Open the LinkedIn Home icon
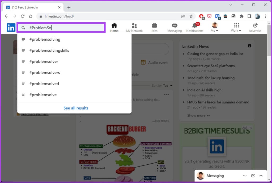Image resolution: width=272 pixels, height=183 pixels. click(x=114, y=26)
